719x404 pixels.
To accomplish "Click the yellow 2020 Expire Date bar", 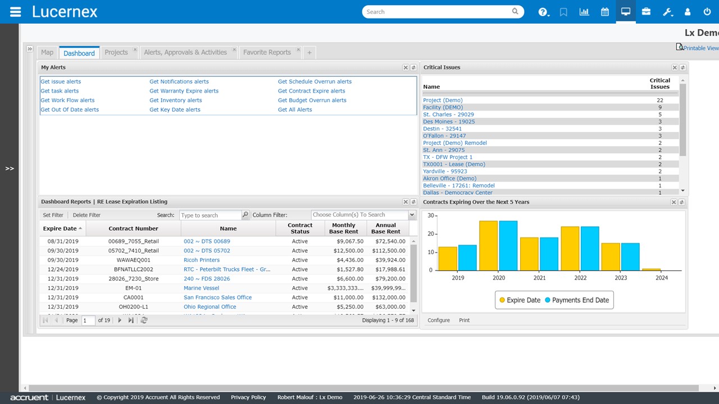I will tap(488, 245).
